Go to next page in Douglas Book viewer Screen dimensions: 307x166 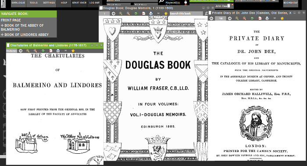coord(113,14)
